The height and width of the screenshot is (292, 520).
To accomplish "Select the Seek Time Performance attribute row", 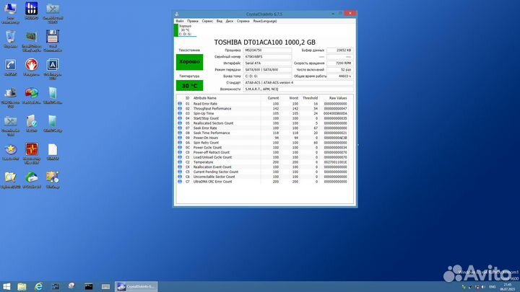I will point(263,133).
